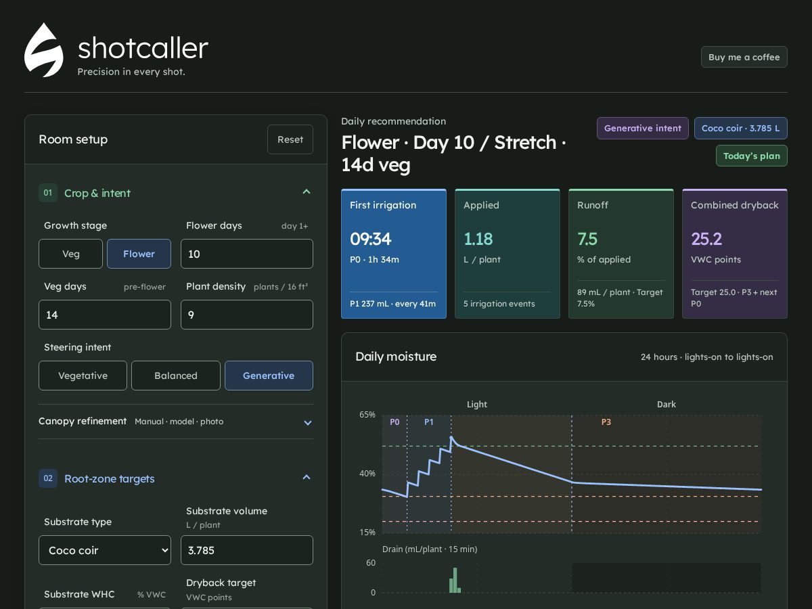
Task: Click the "Room setup" panel title
Action: click(73, 139)
